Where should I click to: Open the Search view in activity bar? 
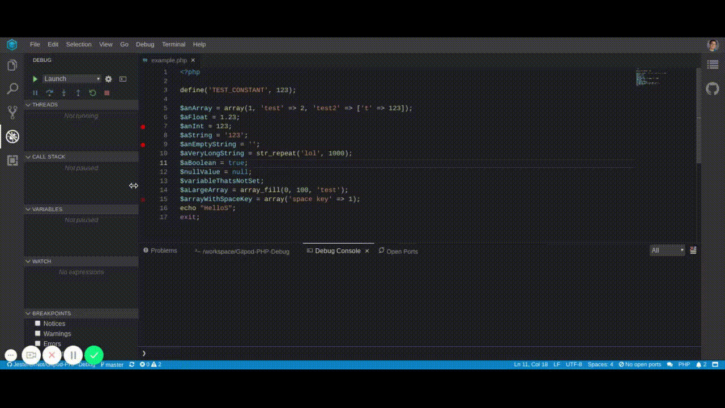[x=12, y=89]
